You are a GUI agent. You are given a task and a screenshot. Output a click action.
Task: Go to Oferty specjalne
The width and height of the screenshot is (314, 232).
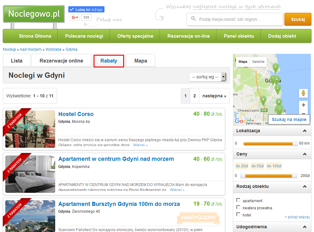pos(135,36)
